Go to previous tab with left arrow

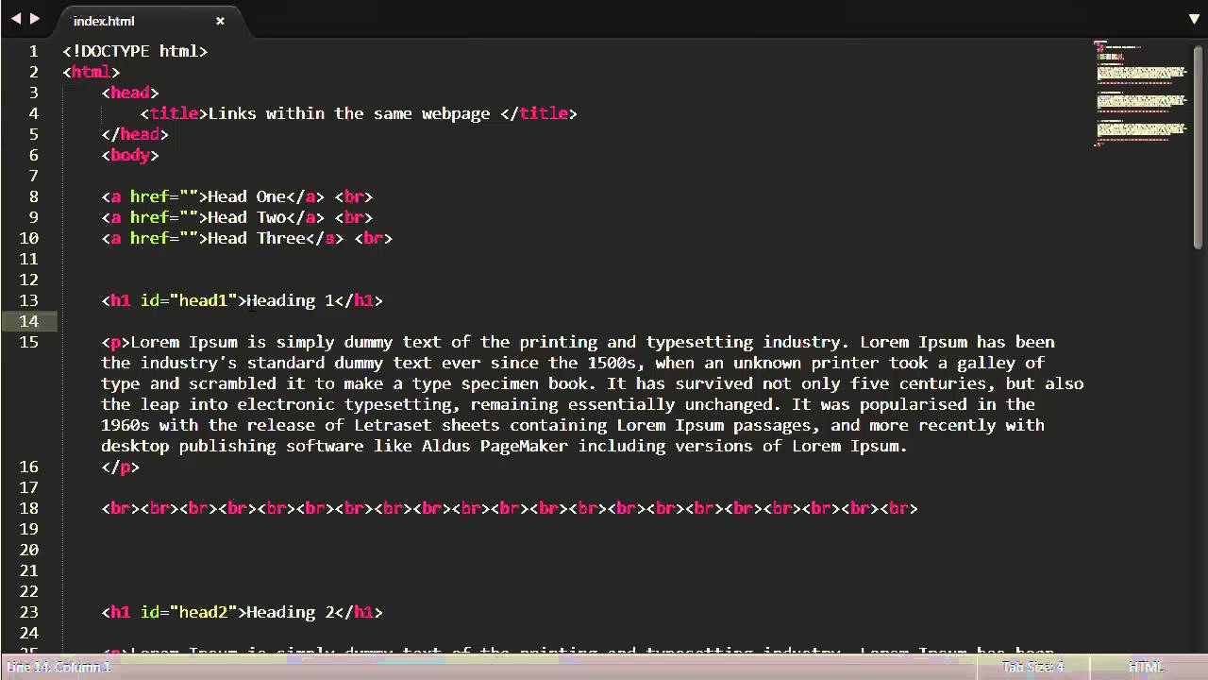click(16, 18)
